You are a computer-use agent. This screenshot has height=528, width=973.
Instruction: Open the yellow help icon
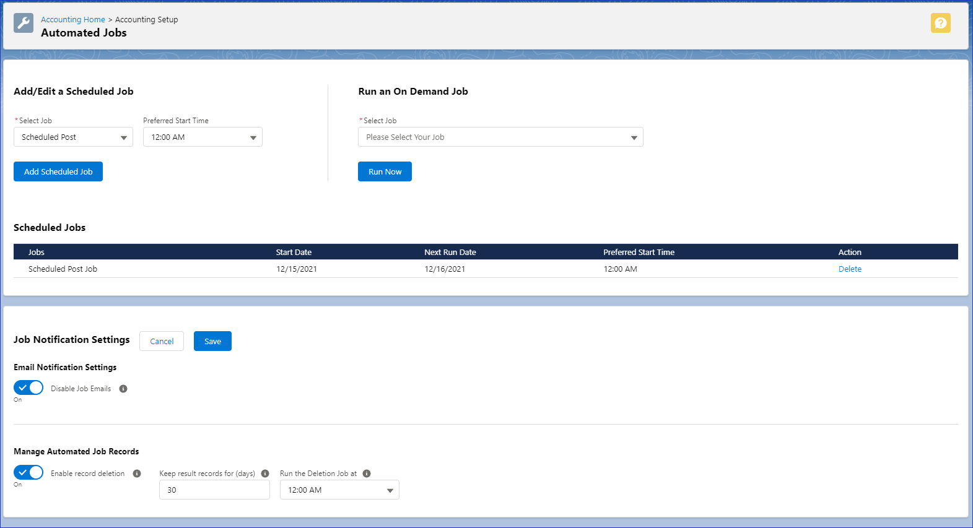point(940,23)
